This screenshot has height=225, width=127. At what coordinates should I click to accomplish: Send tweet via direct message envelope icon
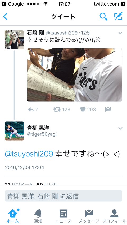pyautogui.click(x=108, y=110)
